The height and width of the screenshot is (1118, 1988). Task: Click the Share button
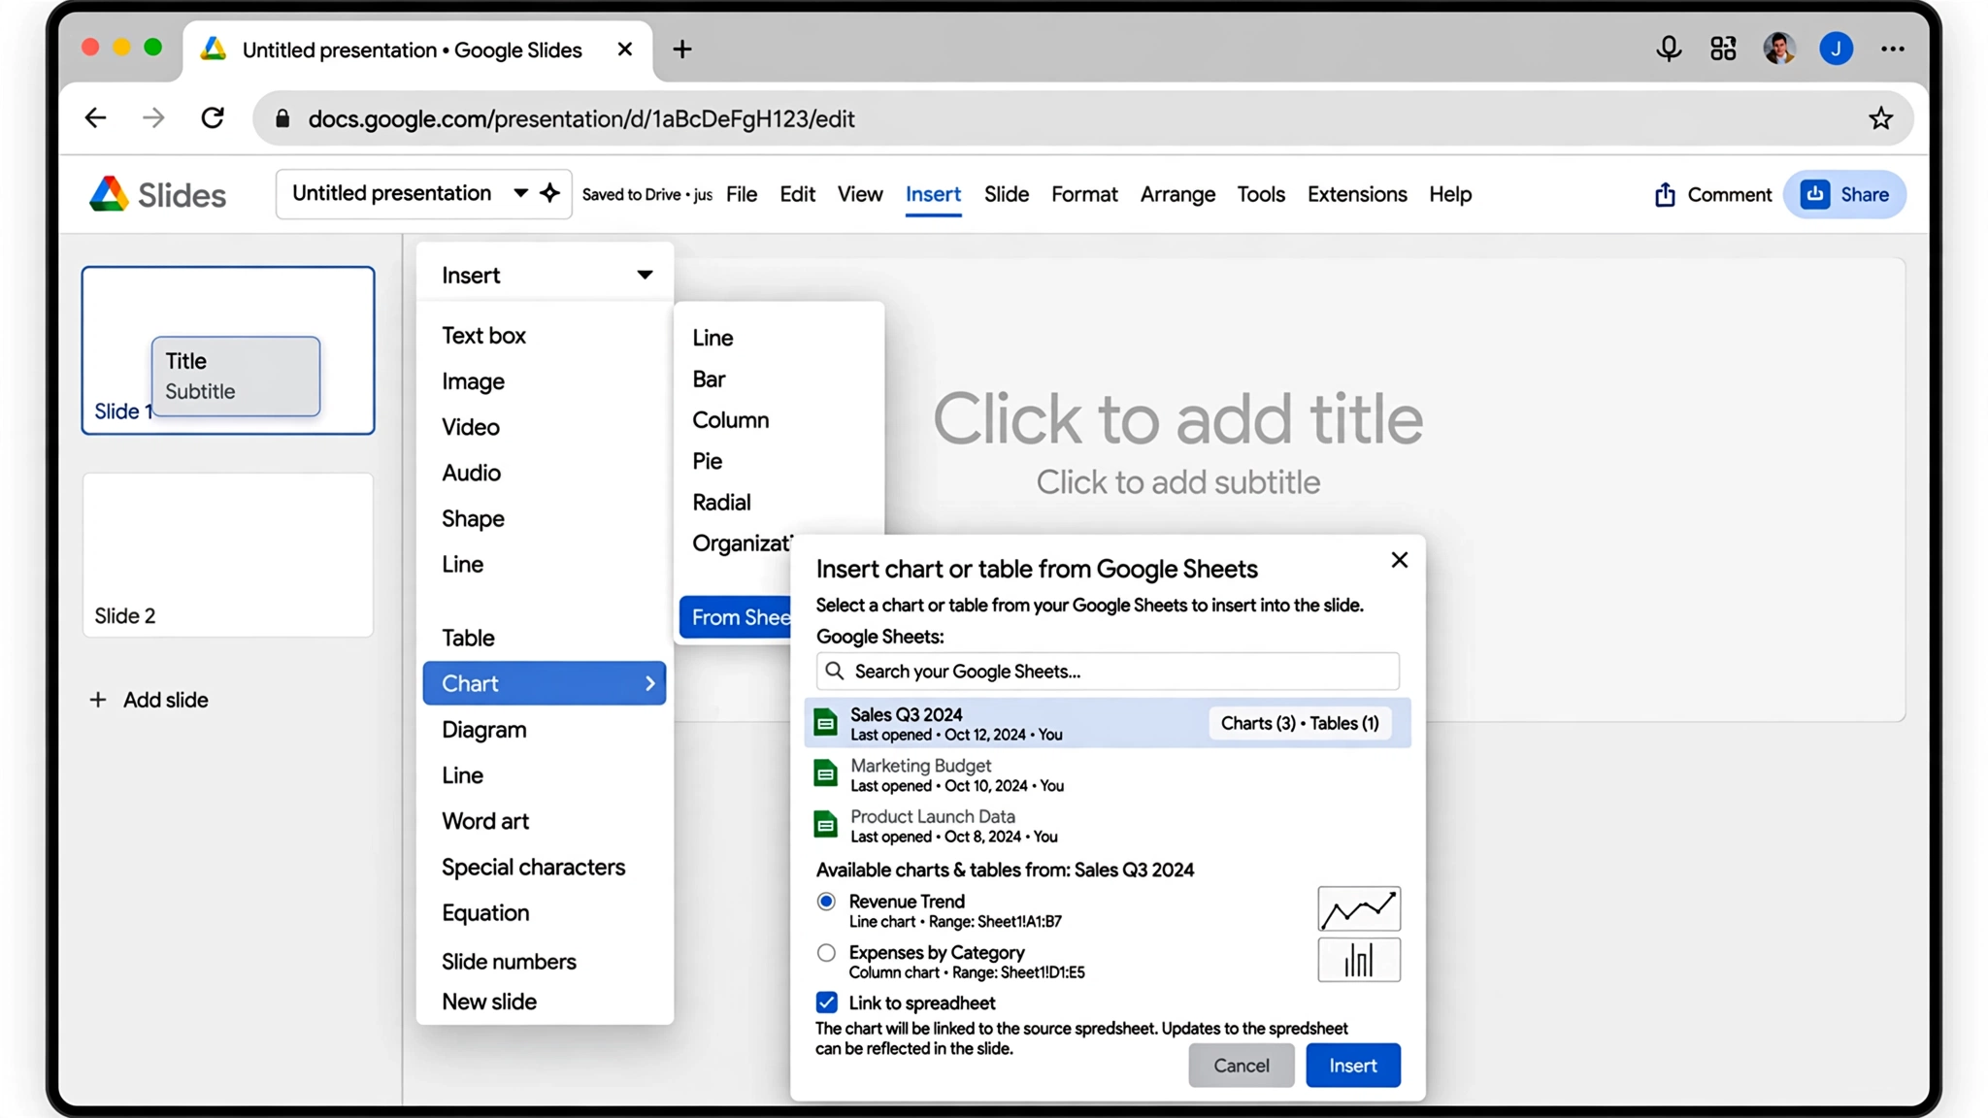(x=1844, y=194)
